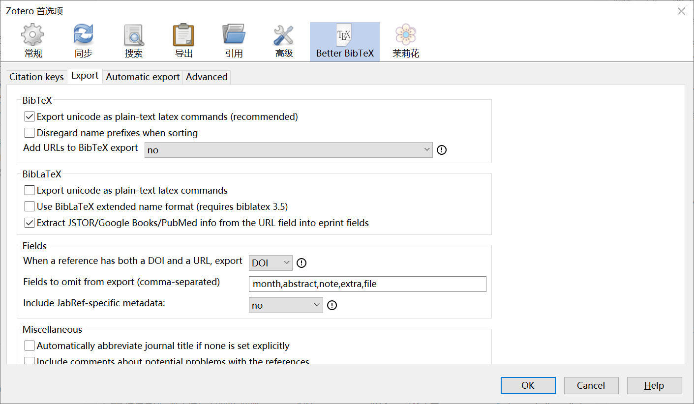This screenshot has width=694, height=404.
Task: Close the Zotero preferences window
Action: (x=681, y=11)
